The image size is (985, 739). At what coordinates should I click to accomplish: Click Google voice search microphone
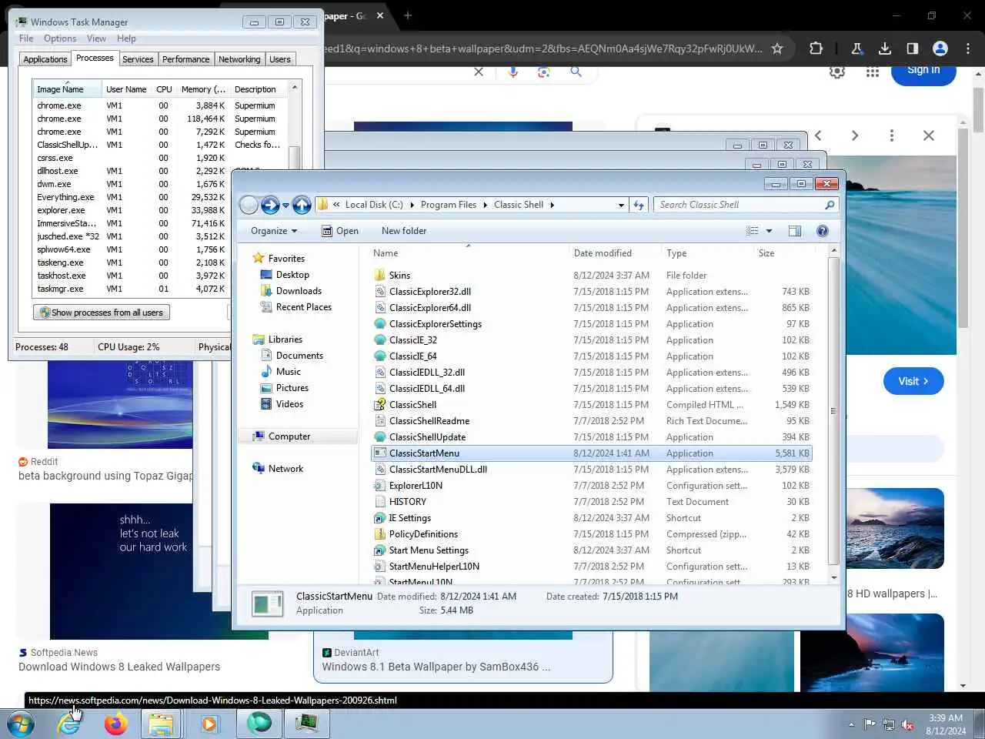pos(513,72)
